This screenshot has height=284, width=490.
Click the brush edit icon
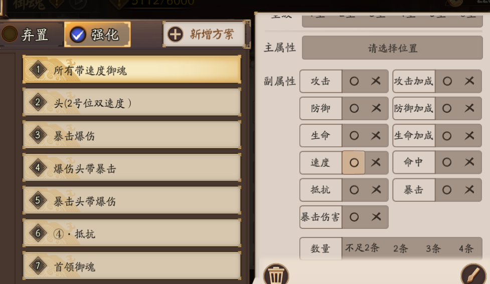(x=473, y=275)
